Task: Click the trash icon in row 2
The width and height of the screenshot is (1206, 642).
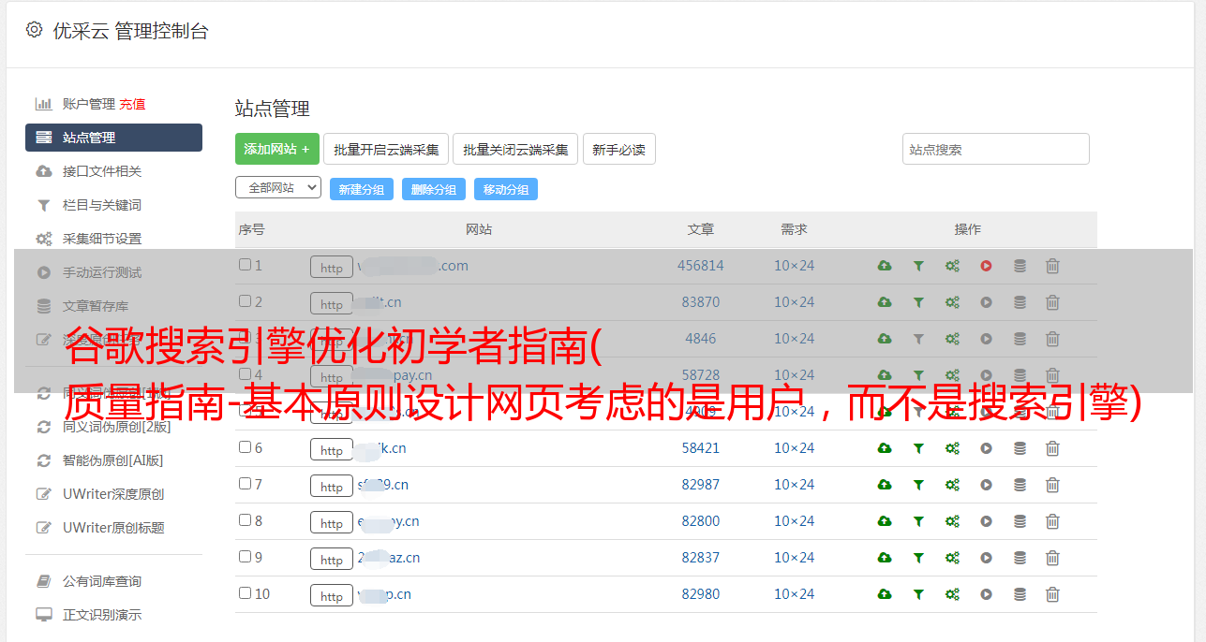Action: coord(1052,302)
